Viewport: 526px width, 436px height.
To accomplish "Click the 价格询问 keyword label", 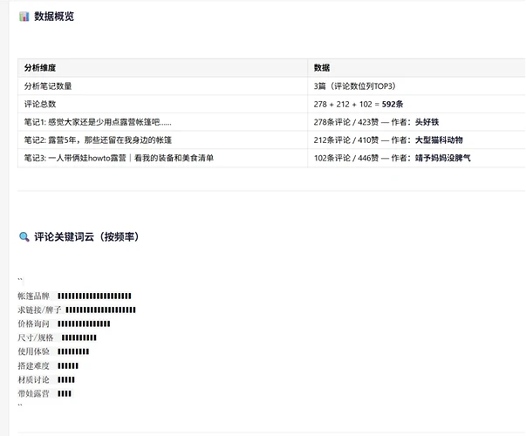I will coord(33,324).
